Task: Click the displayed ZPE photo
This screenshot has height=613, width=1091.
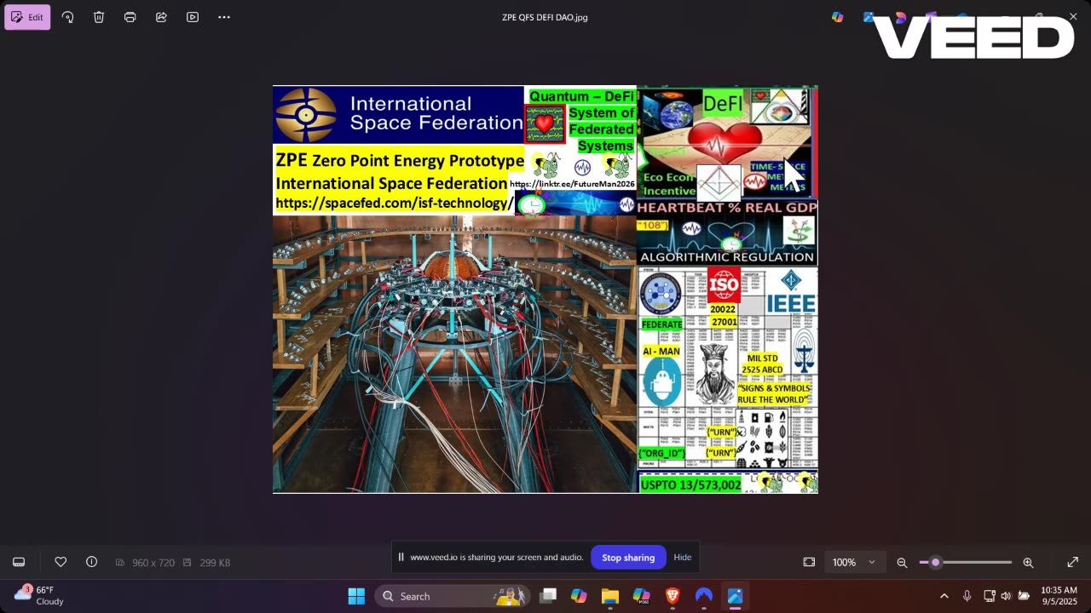Action: [x=545, y=289]
